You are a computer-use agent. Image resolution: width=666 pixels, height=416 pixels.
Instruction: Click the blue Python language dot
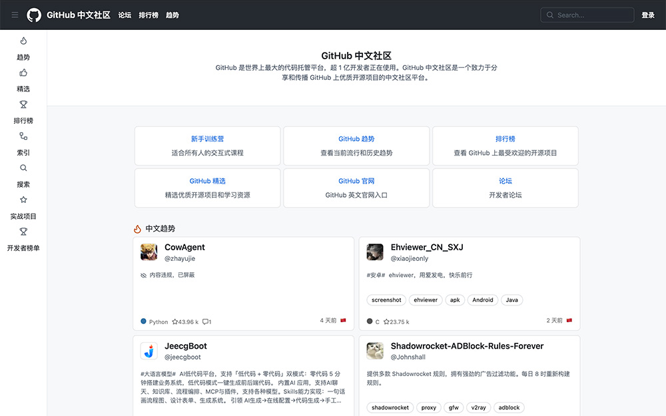(144, 321)
